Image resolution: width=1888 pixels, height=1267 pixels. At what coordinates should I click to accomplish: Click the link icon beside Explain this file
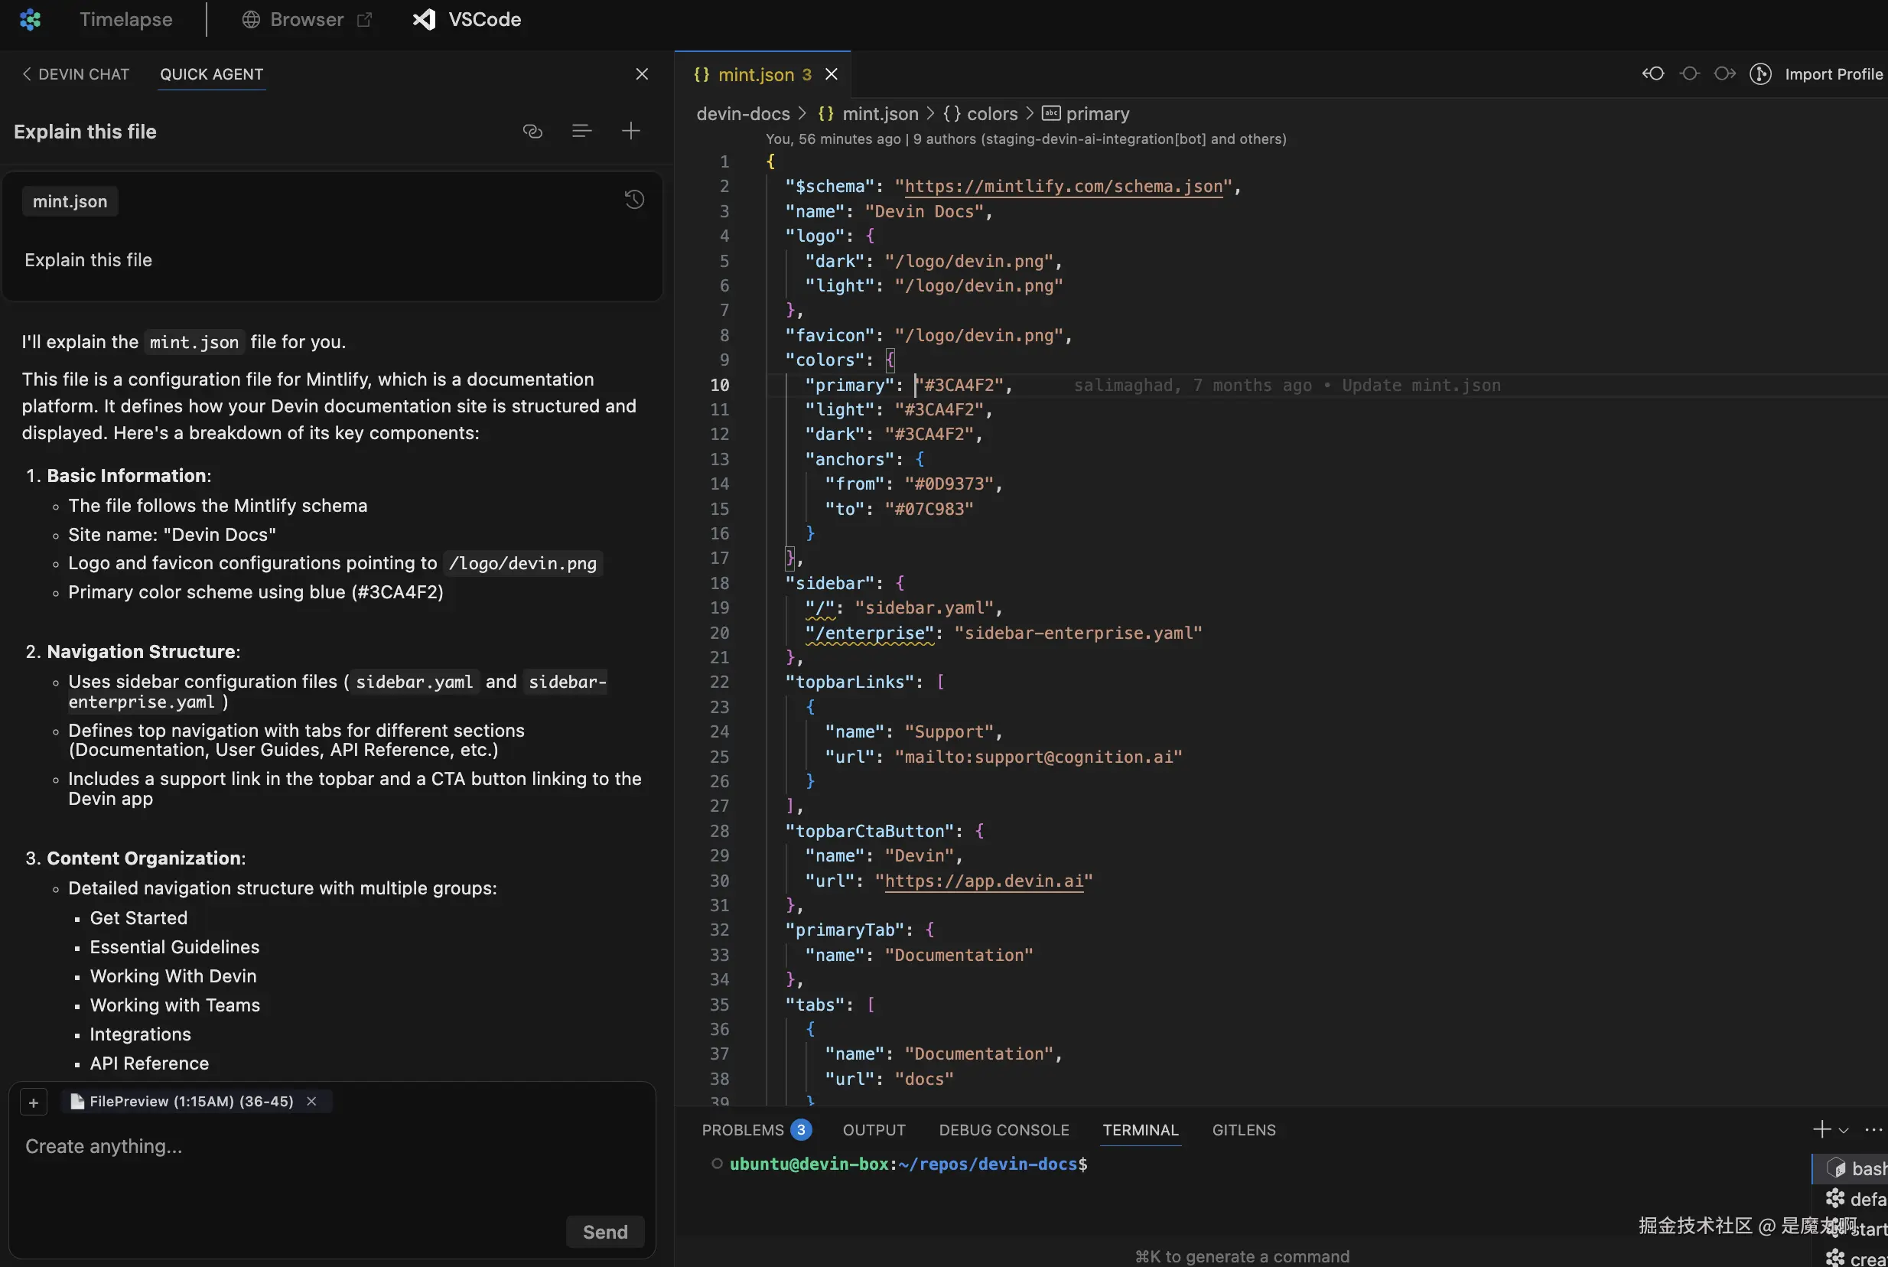pyautogui.click(x=532, y=131)
